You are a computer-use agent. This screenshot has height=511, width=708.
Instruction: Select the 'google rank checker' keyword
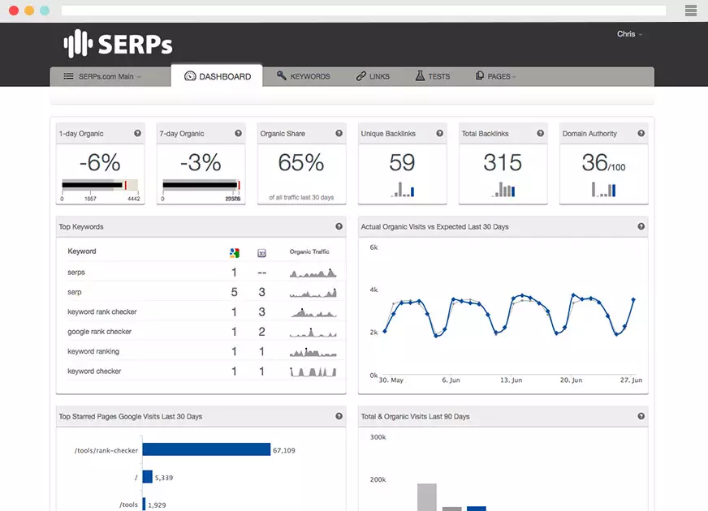click(x=99, y=332)
